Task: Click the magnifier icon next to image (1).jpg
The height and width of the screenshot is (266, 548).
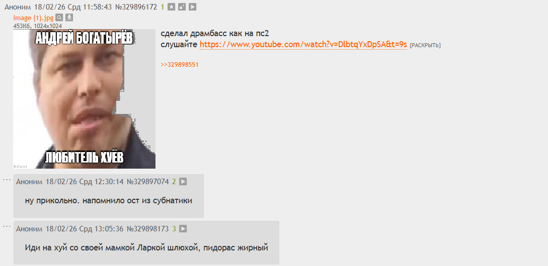Action: click(59, 18)
